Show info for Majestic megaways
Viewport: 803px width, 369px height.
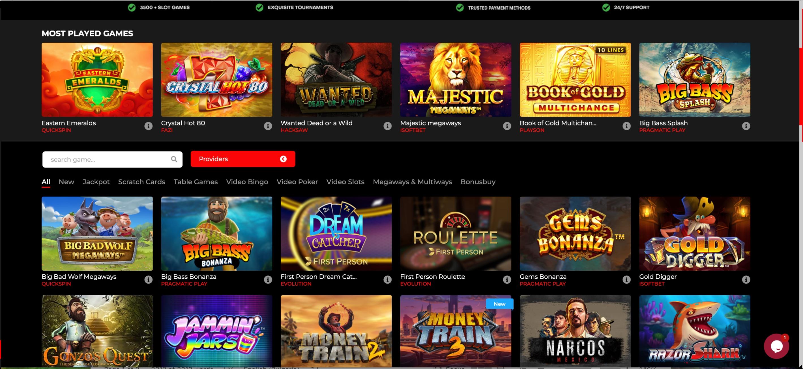(x=507, y=126)
